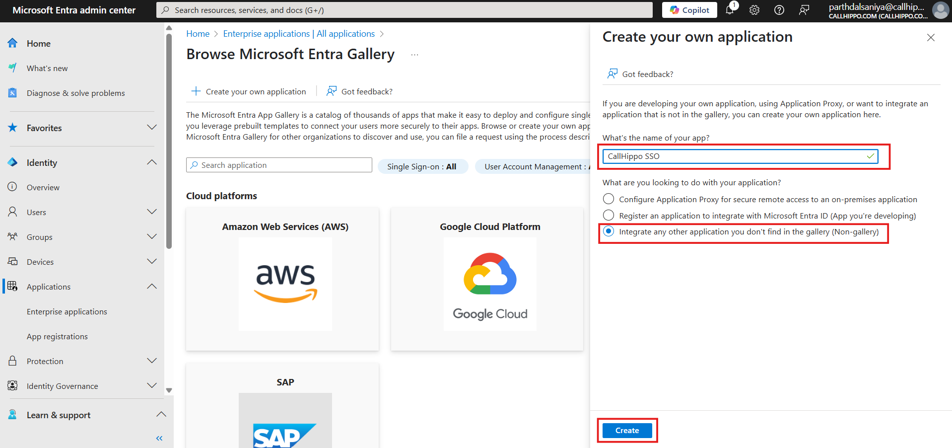Click Enterprise applications | All applications breadcrumb
The image size is (952, 448).
click(299, 34)
